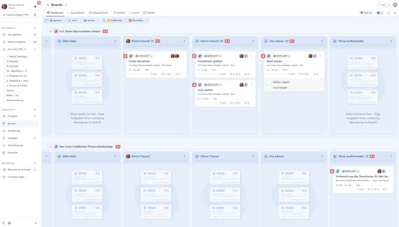
Task: Collapse the Organisation sidebar section
Action: tap(35, 110)
